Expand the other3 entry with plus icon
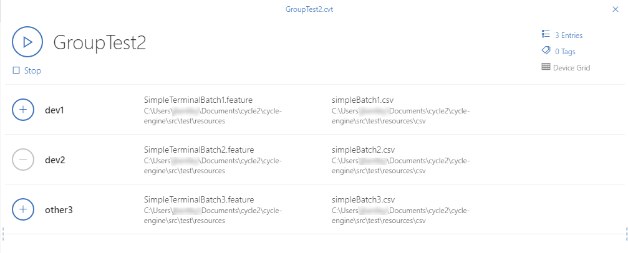Screen dimensions: 628x253 [x=23, y=209]
